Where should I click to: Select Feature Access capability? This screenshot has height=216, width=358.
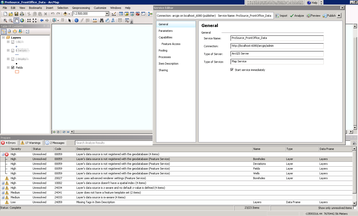tap(171, 44)
